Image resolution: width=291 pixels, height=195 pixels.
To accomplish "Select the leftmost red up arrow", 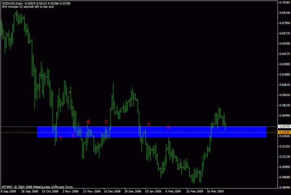I will click(x=61, y=137).
